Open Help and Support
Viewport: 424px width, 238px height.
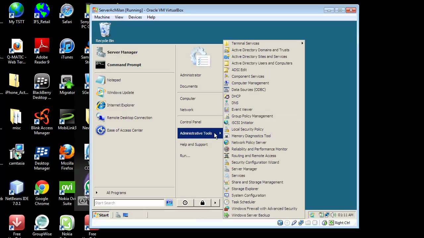coord(194,144)
